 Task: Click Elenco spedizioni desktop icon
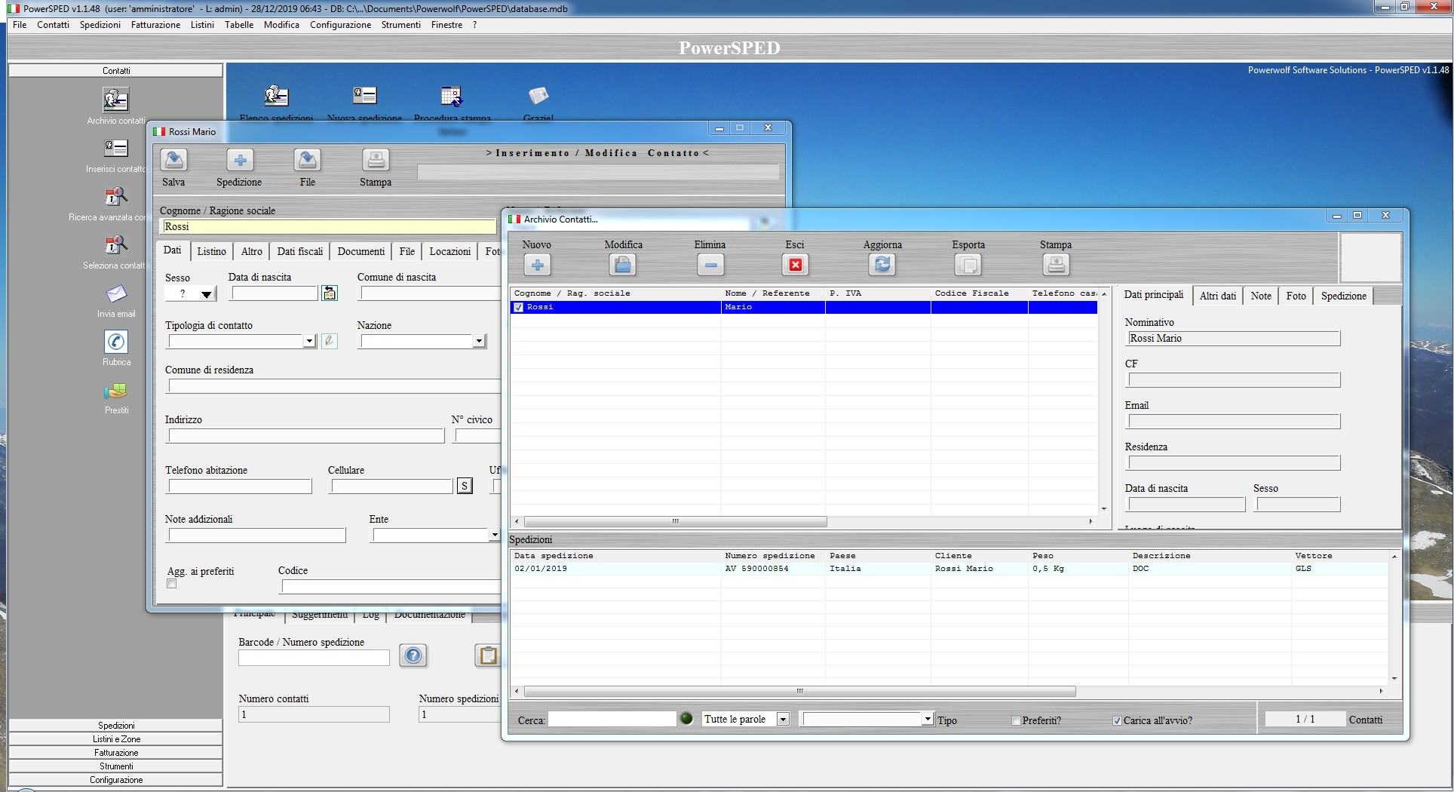click(276, 96)
